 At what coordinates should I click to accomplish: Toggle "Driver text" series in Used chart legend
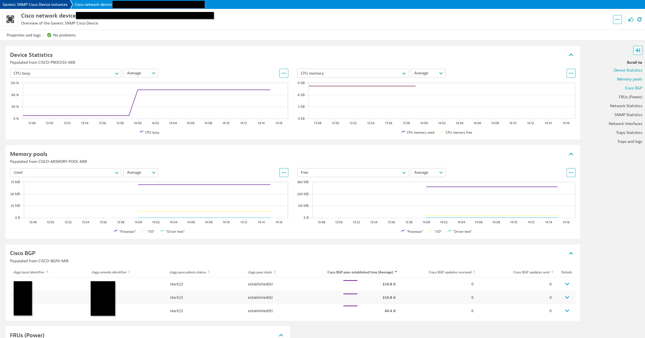tap(173, 231)
